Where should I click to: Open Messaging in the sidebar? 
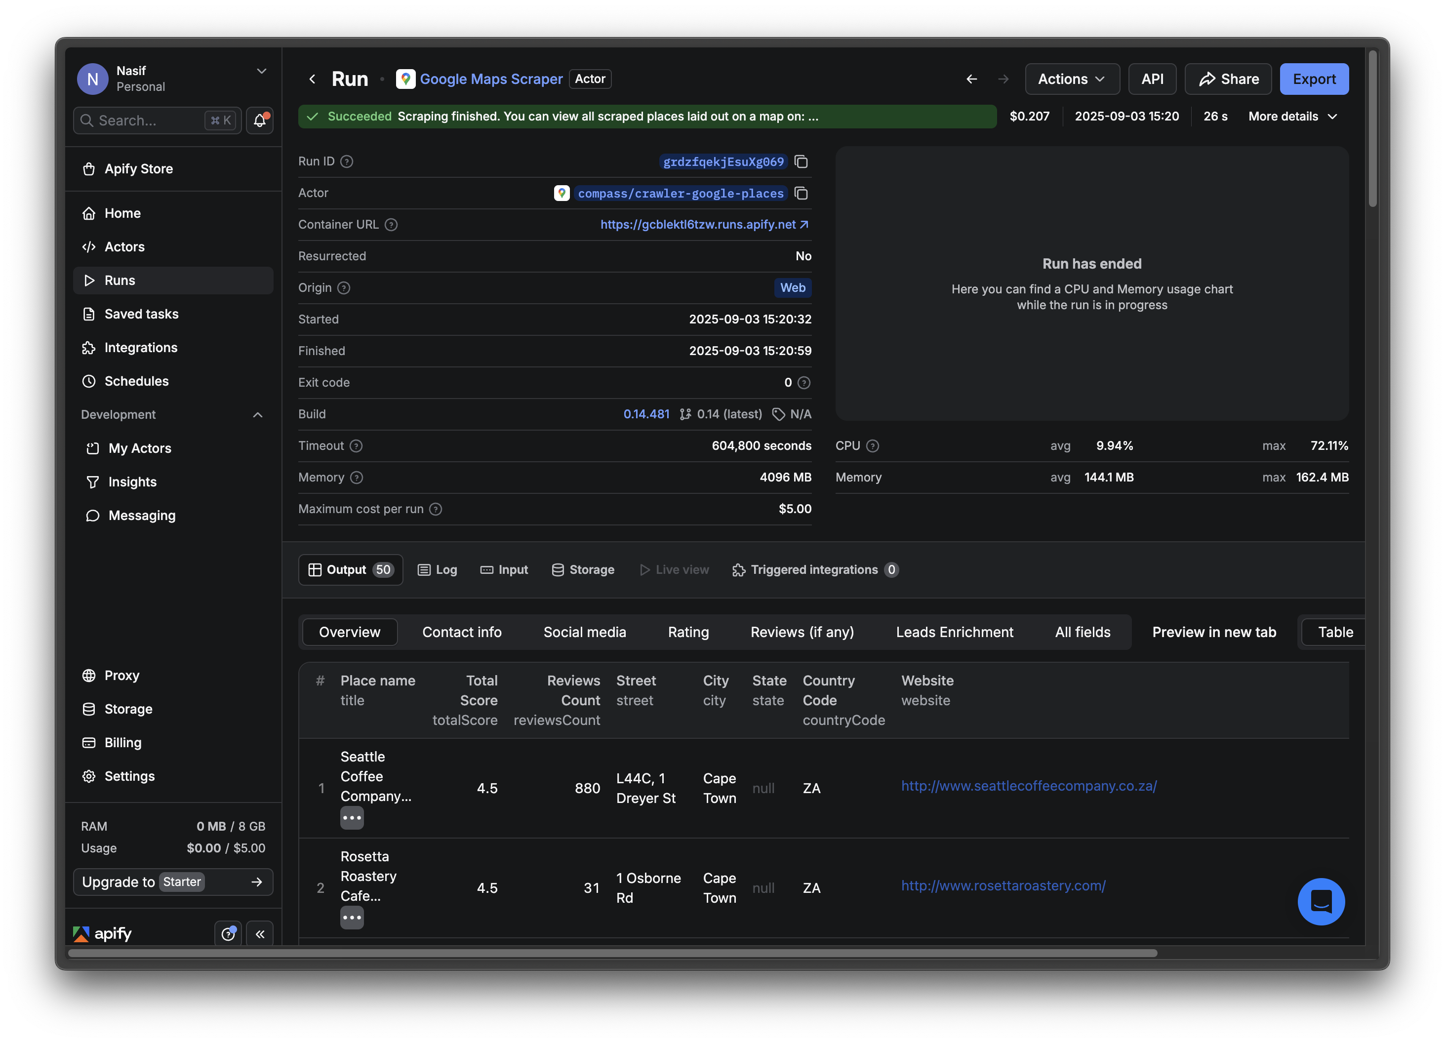click(x=140, y=516)
